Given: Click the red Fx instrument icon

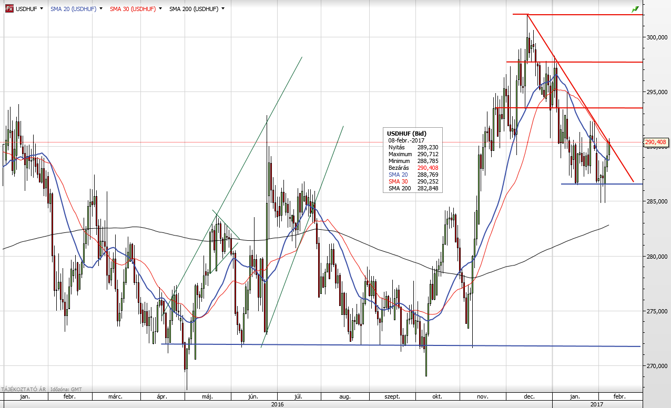Looking at the screenshot, I should pyautogui.click(x=9, y=9).
